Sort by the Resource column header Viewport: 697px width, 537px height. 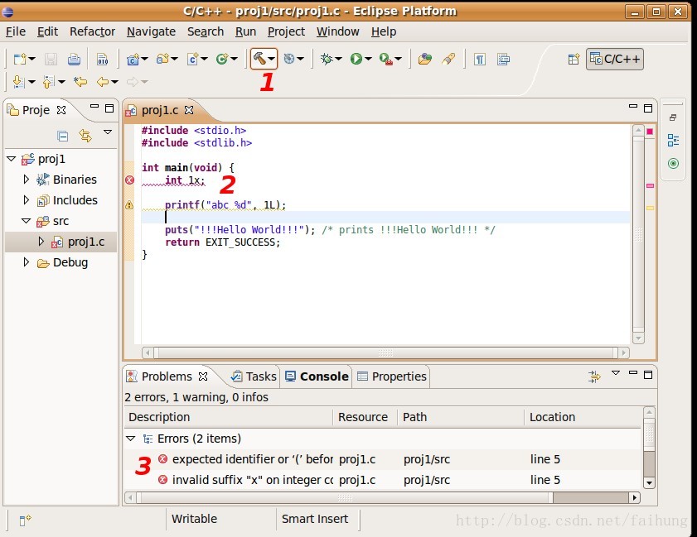pyautogui.click(x=365, y=417)
